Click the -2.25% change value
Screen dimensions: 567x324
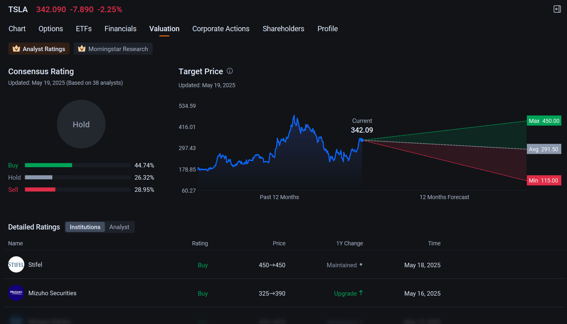110,9
